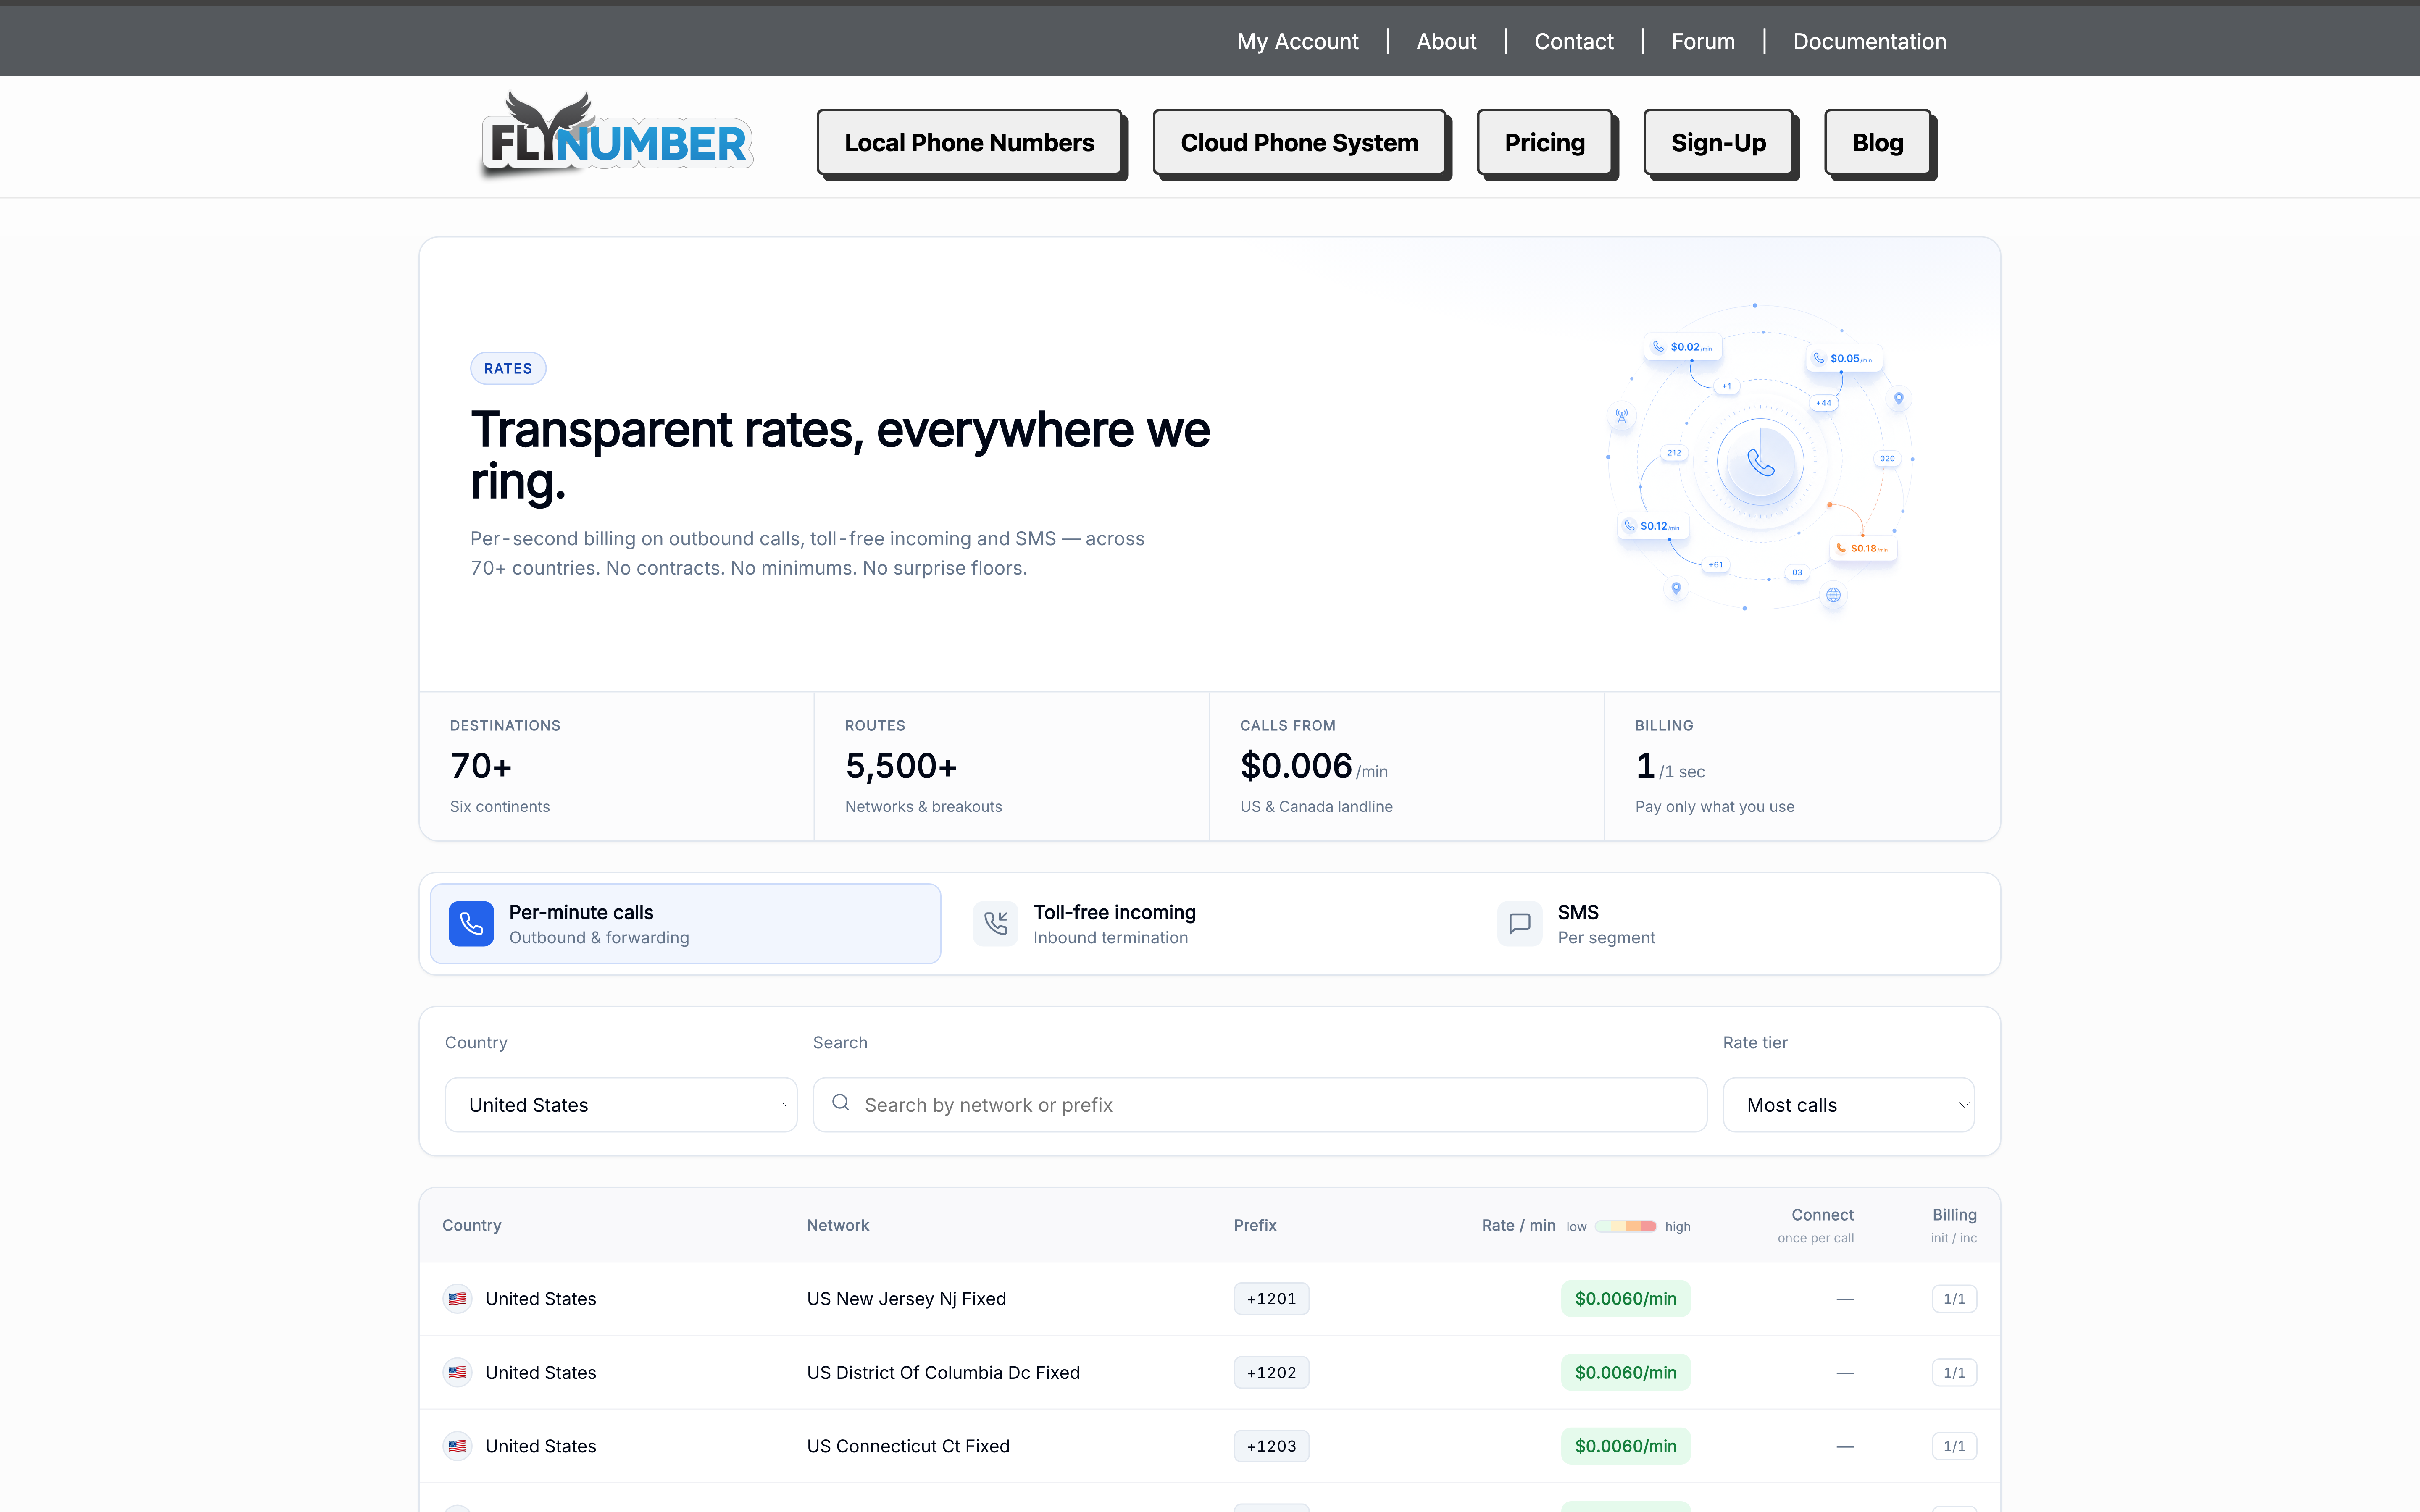Open the About link
Image resolution: width=2420 pixels, height=1512 pixels.
[1446, 41]
